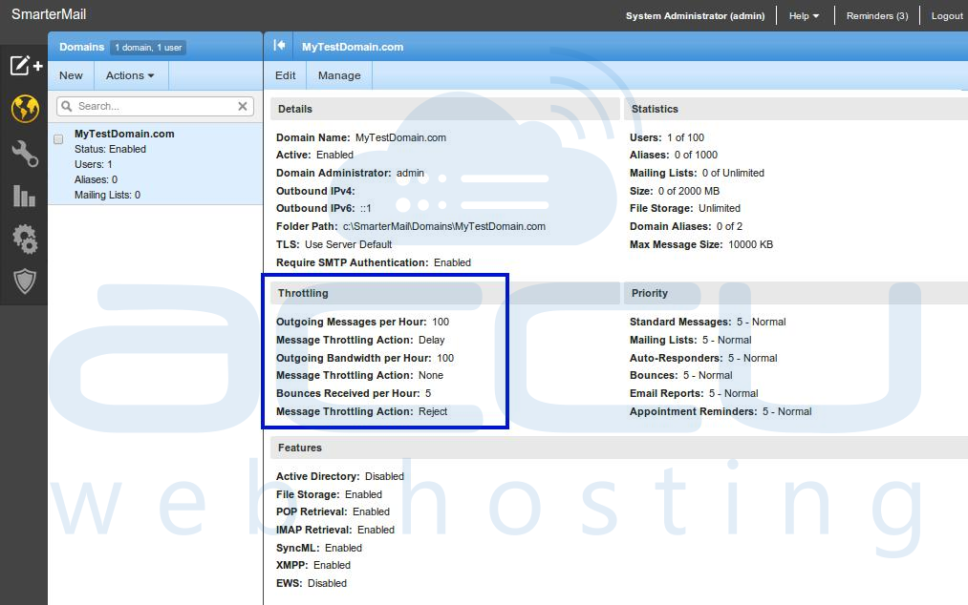Viewport: 968px width, 605px height.
Task: Collapse the domains panel with arrow icon
Action: [279, 46]
